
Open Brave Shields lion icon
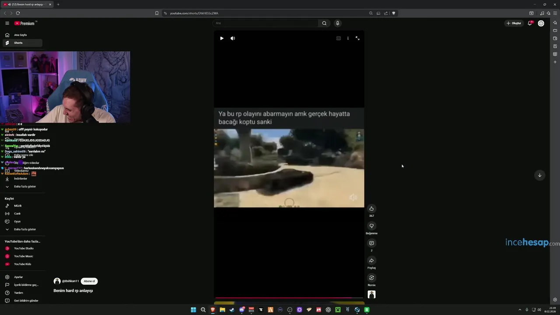394,13
